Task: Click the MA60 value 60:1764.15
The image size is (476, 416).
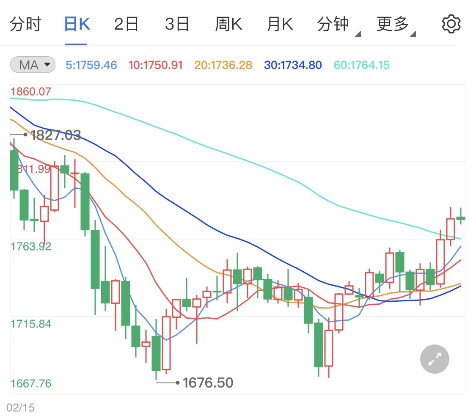Action: (361, 65)
